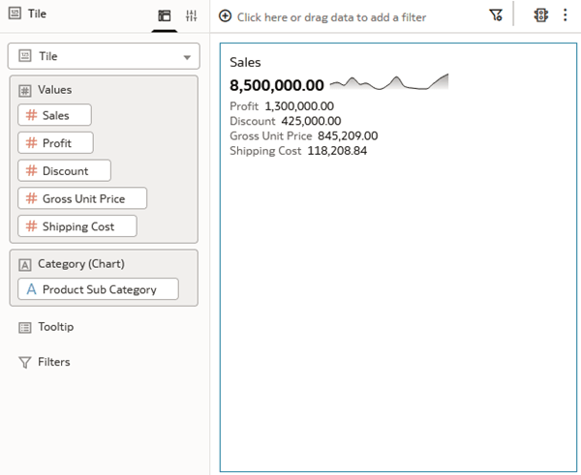The height and width of the screenshot is (475, 581).
Task: Select the Shipping Cost measure pill
Action: click(x=77, y=226)
